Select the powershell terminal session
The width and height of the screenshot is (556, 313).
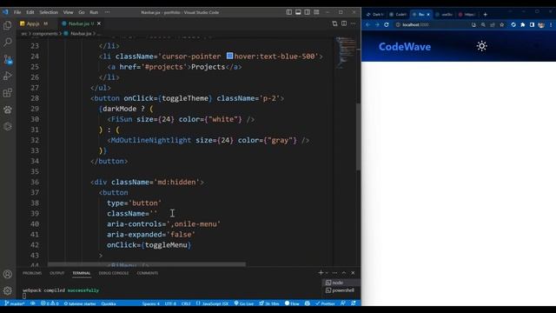click(341, 290)
